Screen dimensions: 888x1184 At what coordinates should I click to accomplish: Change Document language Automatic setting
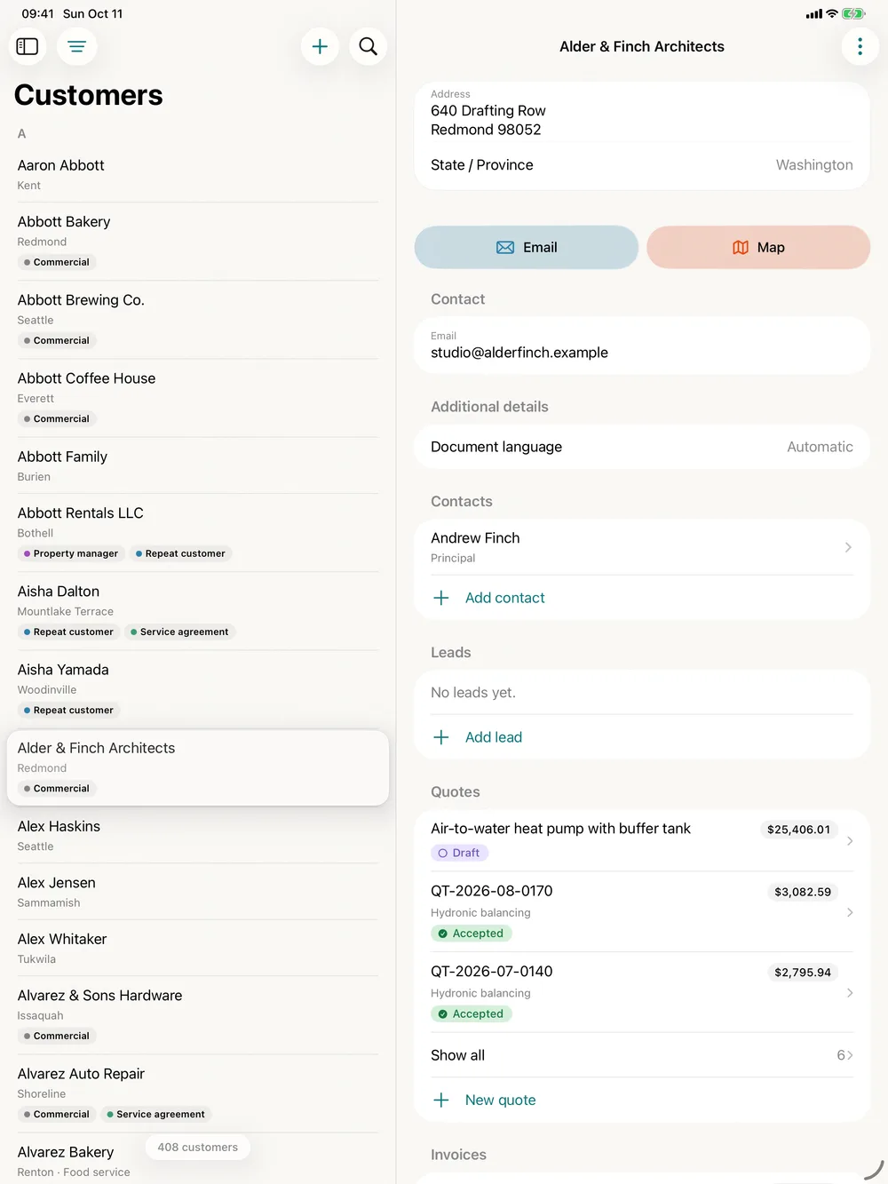(x=642, y=447)
